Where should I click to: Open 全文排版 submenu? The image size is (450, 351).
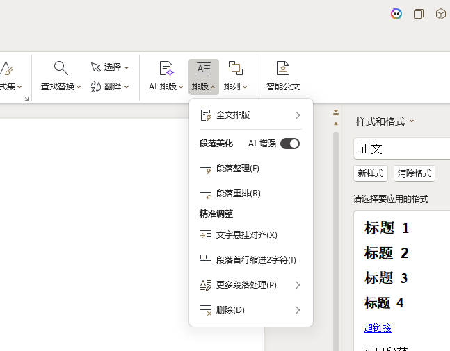point(250,115)
